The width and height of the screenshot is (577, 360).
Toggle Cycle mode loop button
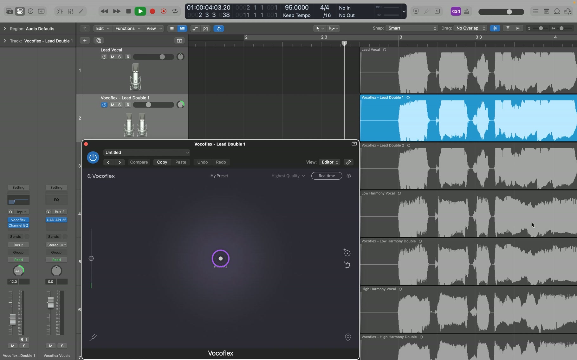click(x=175, y=11)
